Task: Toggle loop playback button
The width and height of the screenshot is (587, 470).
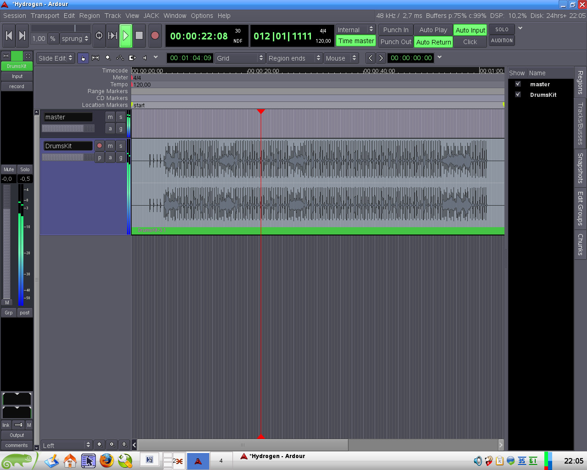Action: pyautogui.click(x=99, y=35)
